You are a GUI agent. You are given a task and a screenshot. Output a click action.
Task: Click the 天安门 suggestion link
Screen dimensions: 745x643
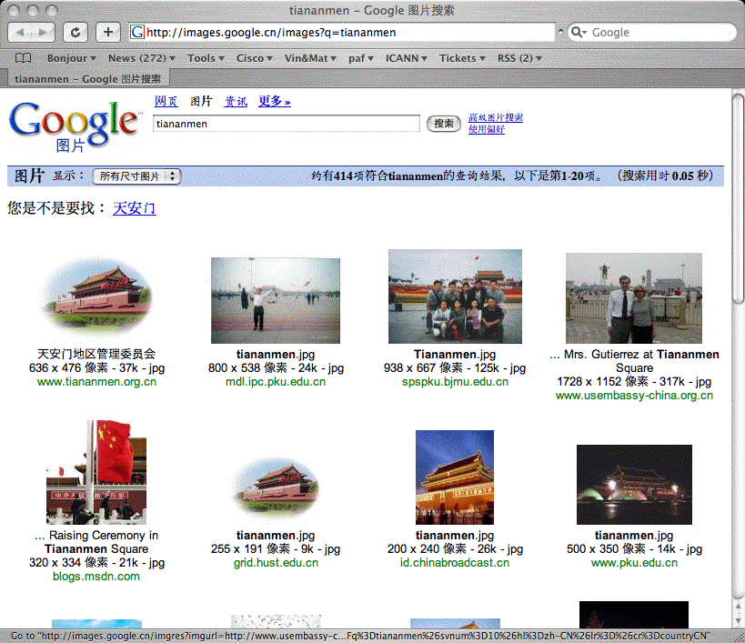point(134,208)
